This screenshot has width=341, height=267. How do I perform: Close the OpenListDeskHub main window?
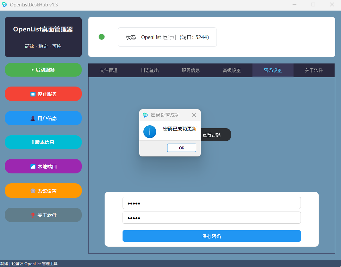(x=332, y=4)
